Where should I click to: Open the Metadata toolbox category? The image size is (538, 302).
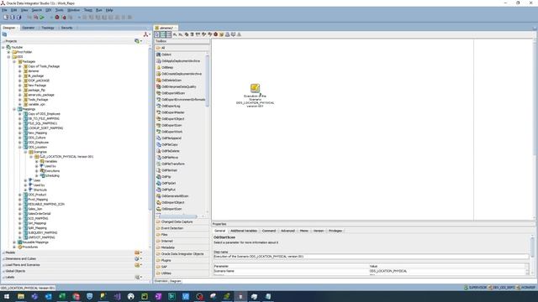[182, 247]
